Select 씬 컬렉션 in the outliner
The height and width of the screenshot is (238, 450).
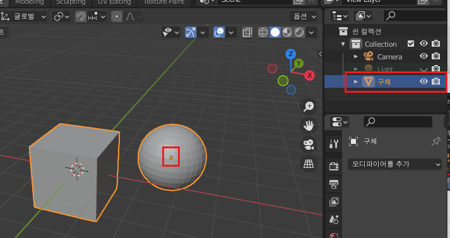tap(367, 32)
